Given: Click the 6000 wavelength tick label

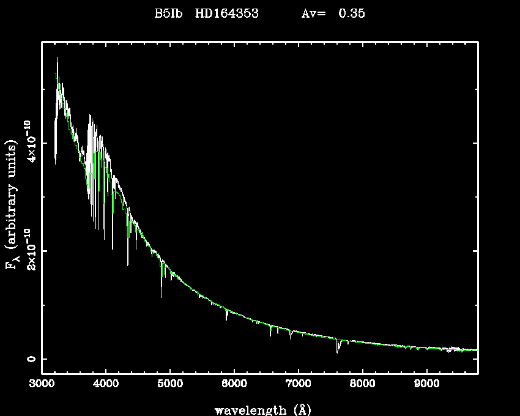Looking at the screenshot, I should pyautogui.click(x=234, y=385).
